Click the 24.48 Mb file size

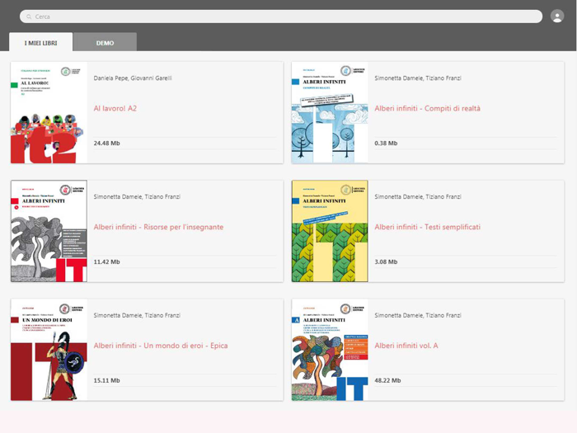(x=106, y=144)
